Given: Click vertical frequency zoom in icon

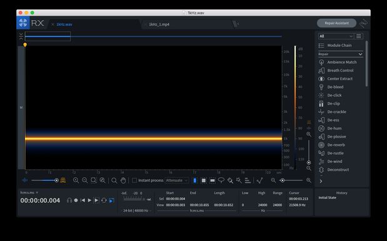Looking at the screenshot, I should (x=308, y=134).
